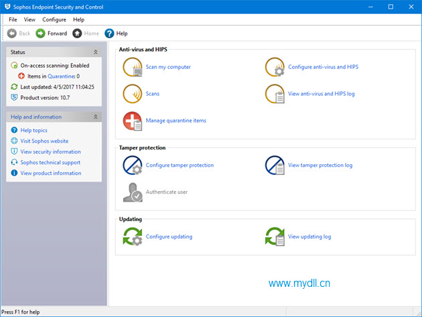Close the Sophos Endpoint Security window
The height and width of the screenshot is (317, 422).
[411, 7]
